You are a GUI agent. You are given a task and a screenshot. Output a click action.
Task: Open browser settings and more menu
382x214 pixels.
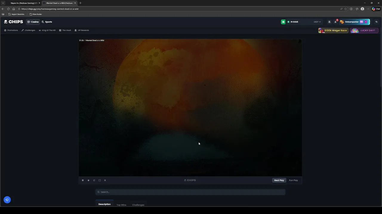tap(368, 9)
